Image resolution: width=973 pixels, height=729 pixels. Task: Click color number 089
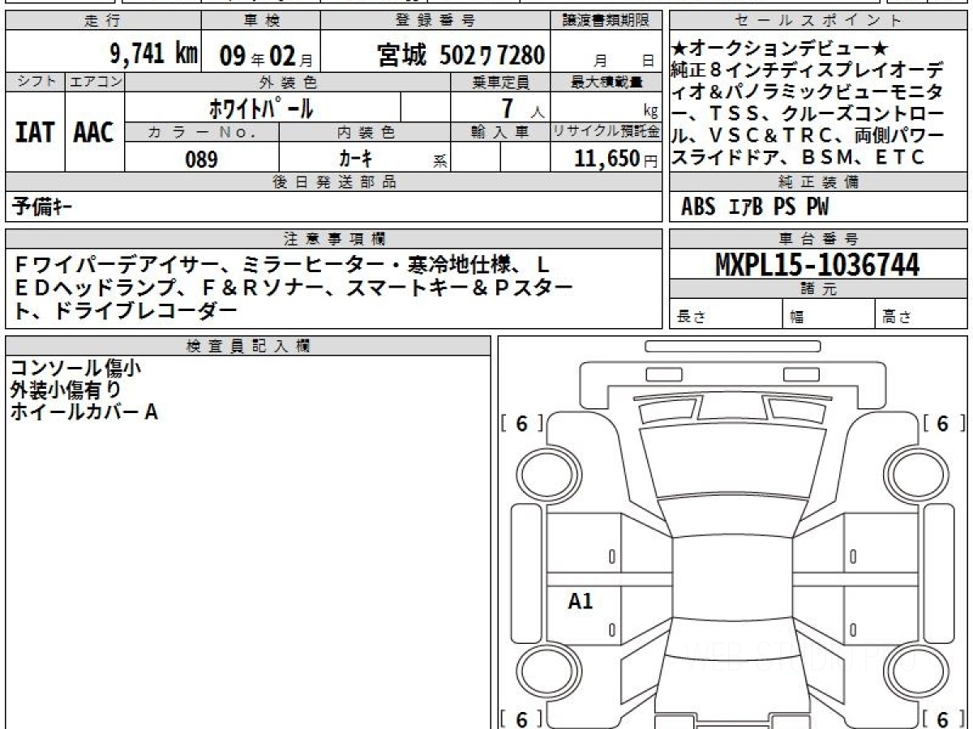(201, 159)
